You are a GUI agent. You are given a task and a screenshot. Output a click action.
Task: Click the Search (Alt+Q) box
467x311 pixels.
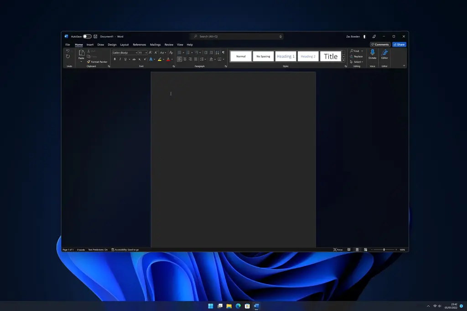click(x=237, y=36)
